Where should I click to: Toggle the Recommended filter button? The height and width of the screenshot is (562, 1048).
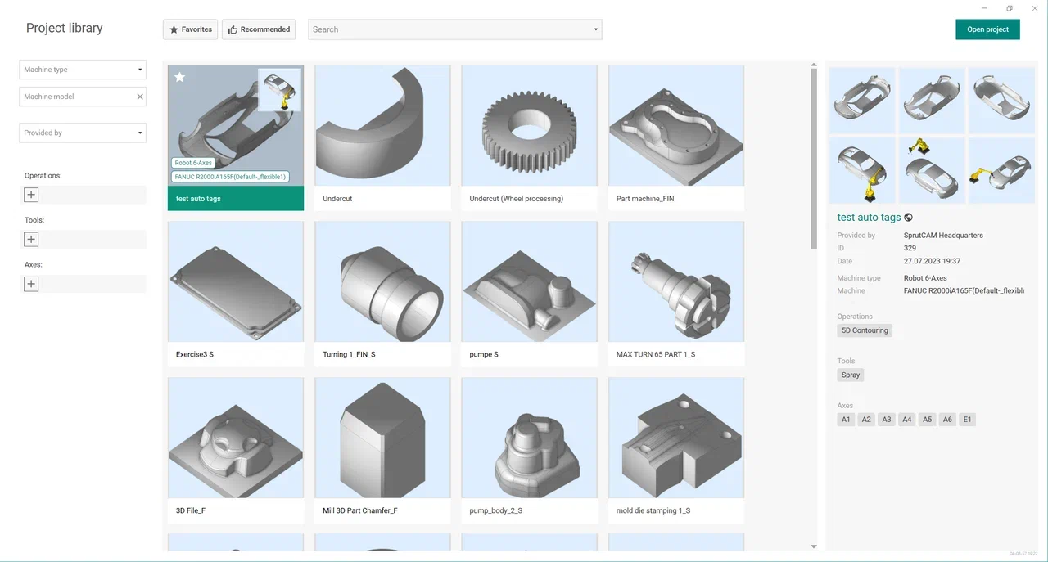point(259,29)
